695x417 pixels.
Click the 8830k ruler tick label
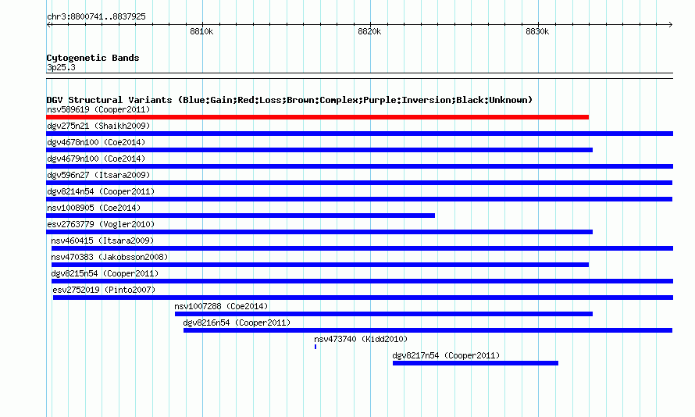(x=537, y=31)
